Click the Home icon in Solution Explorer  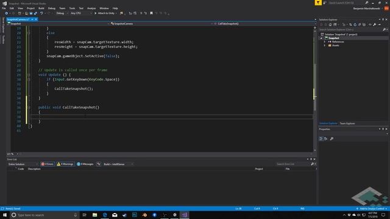click(x=330, y=24)
